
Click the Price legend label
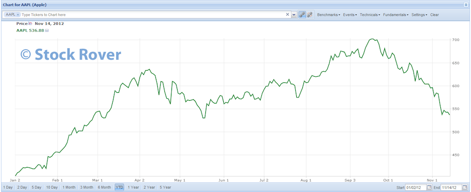pyautogui.click(x=22, y=24)
